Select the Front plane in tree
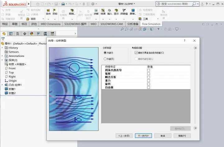 [x=10, y=68]
